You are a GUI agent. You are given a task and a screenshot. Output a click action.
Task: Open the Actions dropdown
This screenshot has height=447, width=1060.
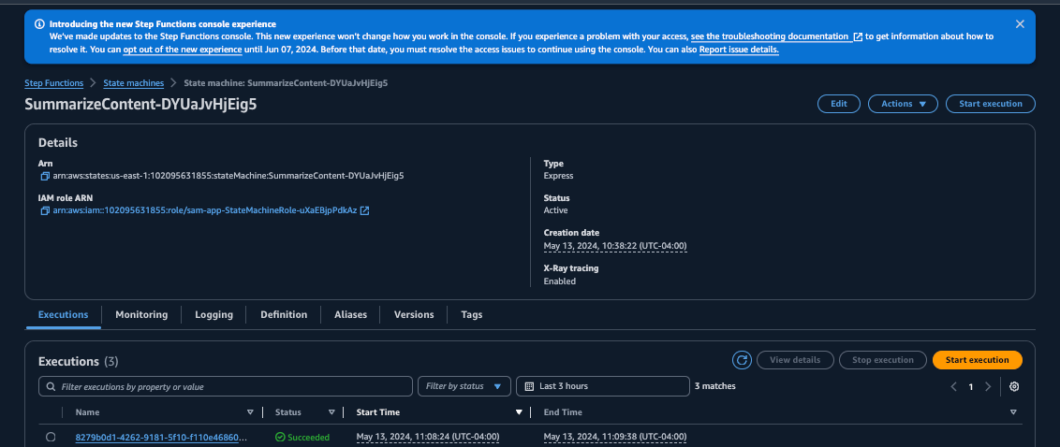tap(903, 104)
